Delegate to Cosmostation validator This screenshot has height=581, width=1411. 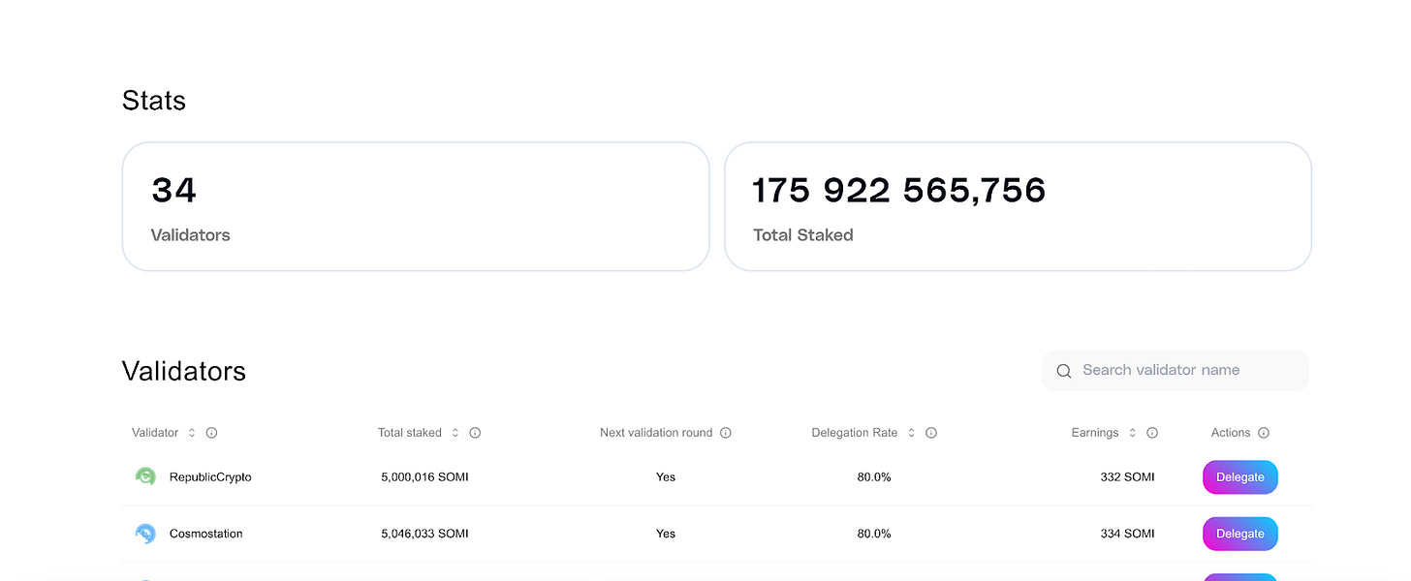(x=1240, y=534)
